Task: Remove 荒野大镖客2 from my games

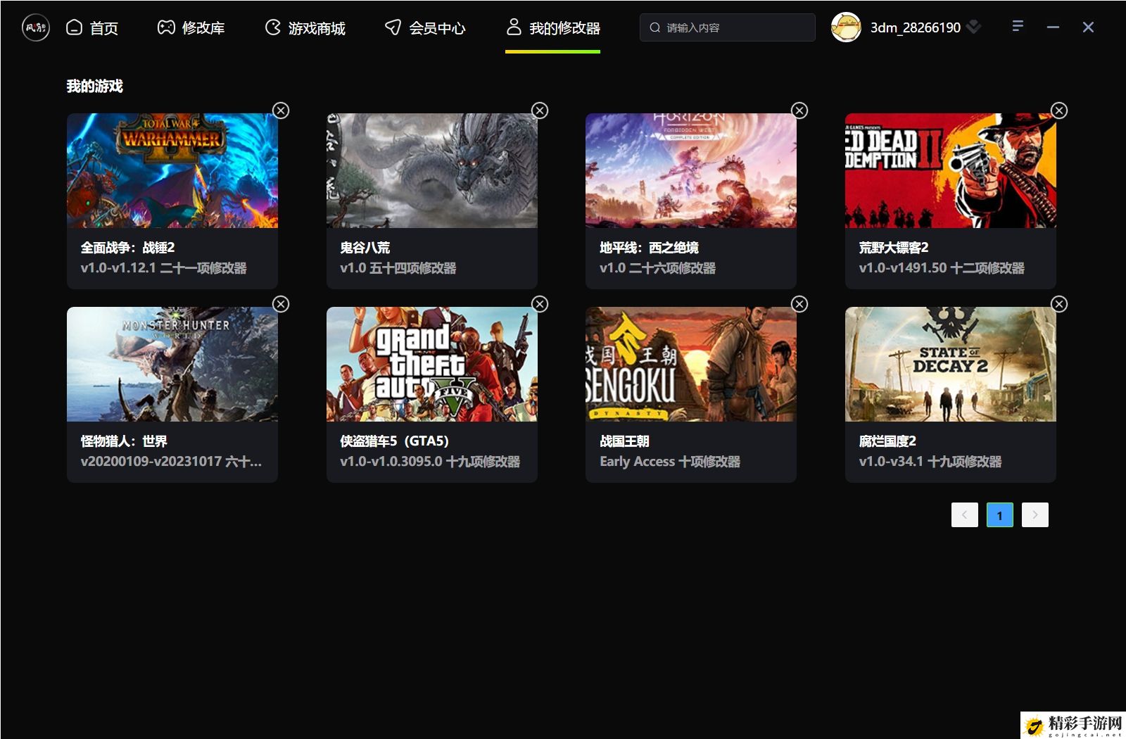Action: click(x=1059, y=110)
